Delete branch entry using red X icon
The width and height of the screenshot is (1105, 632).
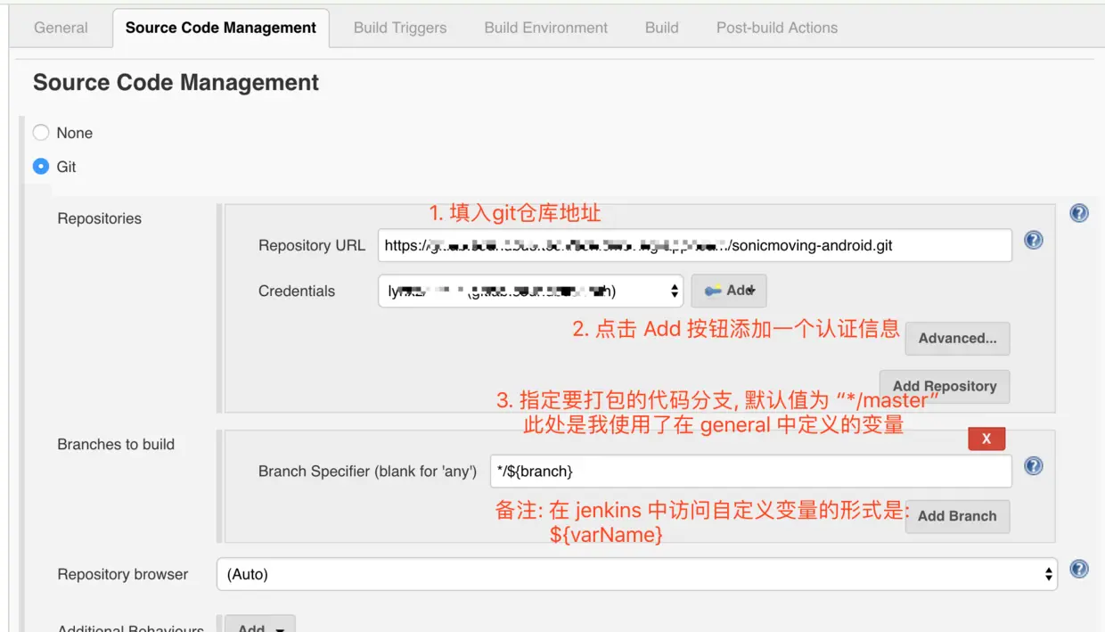coord(986,439)
